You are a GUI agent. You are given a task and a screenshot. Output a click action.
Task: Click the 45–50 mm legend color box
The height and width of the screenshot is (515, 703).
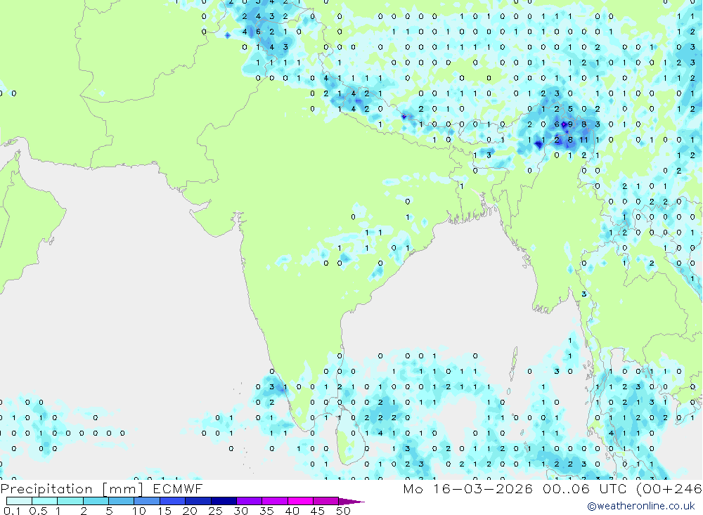click(326, 501)
